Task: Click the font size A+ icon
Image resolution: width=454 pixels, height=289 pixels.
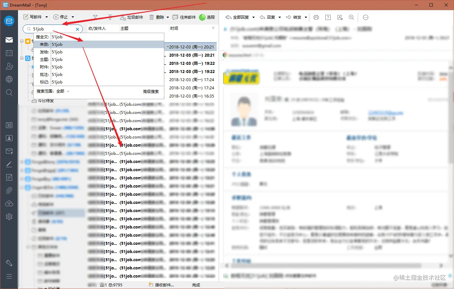Action: point(340,17)
